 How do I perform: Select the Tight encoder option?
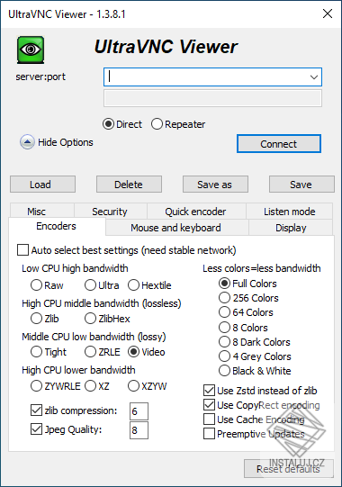[x=36, y=352]
